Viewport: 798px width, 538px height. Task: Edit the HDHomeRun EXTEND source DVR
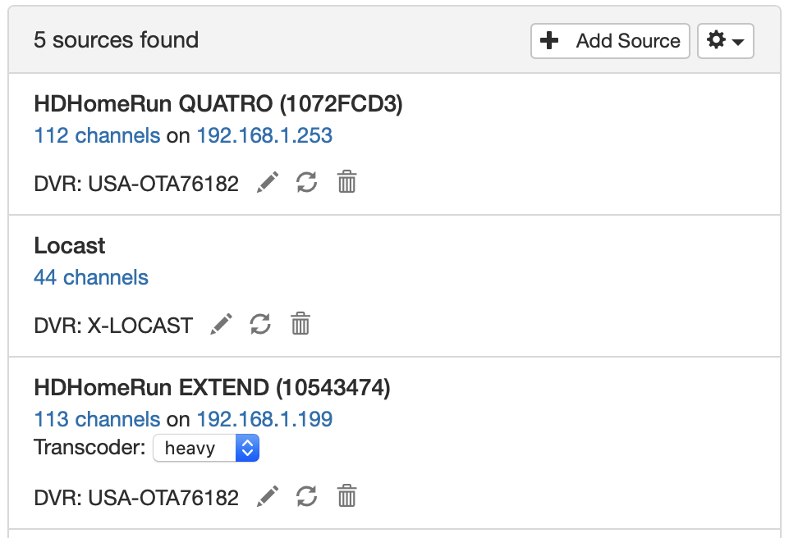tap(268, 496)
